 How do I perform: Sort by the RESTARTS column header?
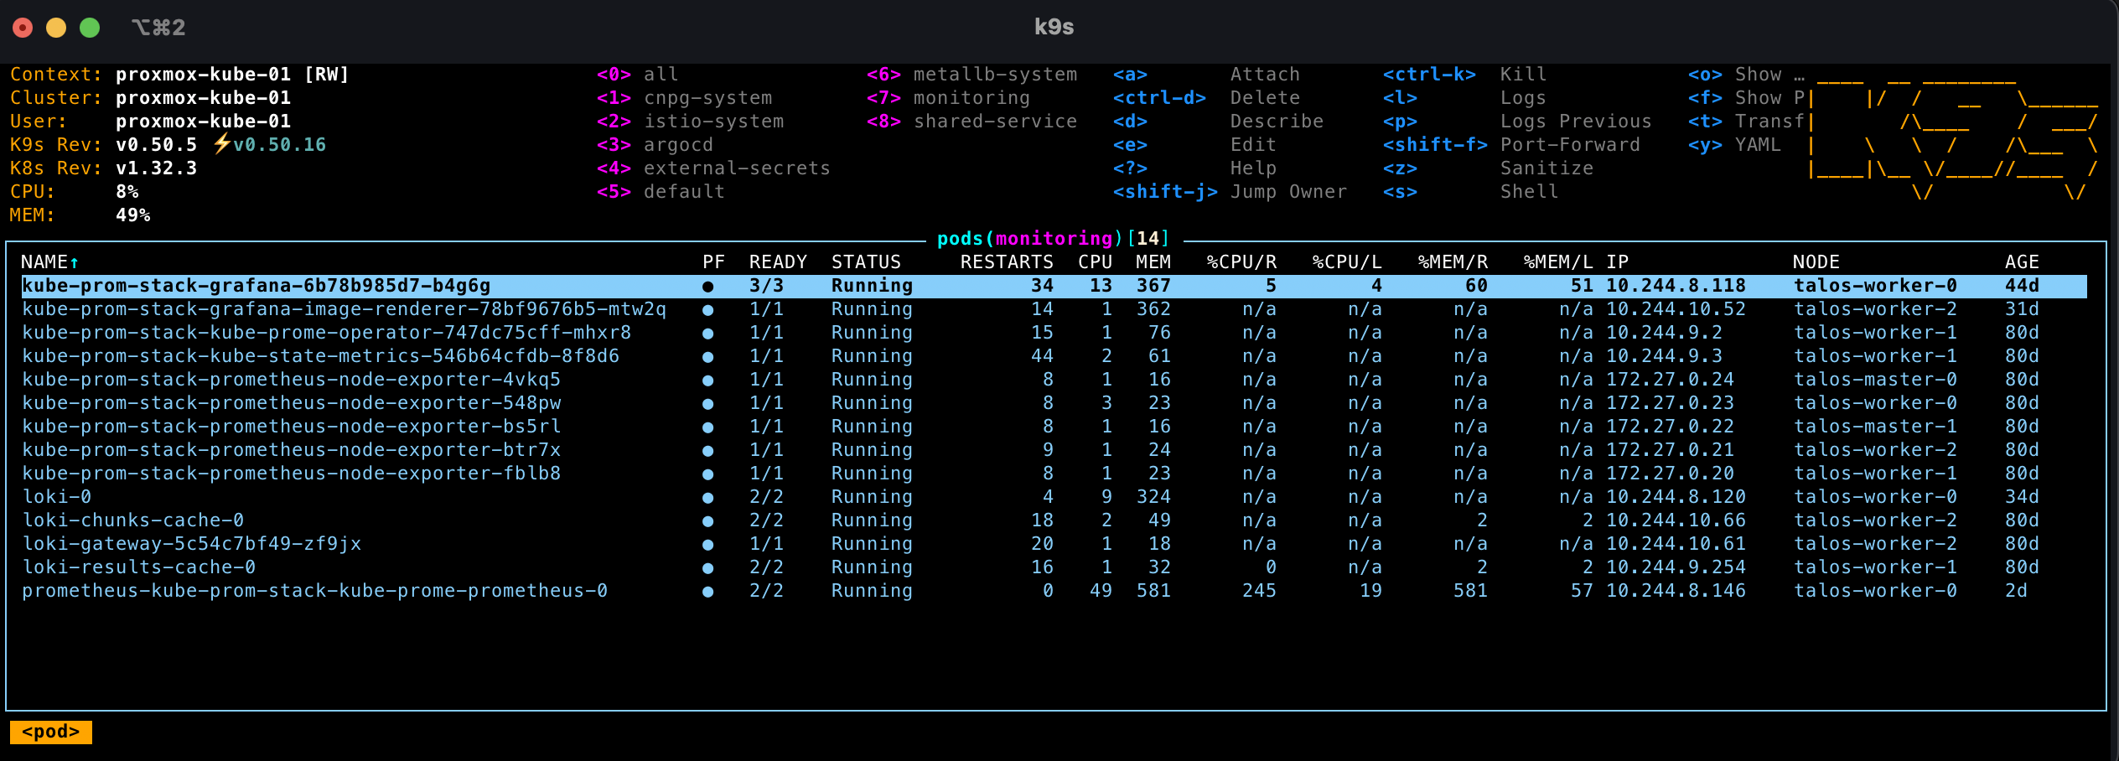pyautogui.click(x=1006, y=262)
